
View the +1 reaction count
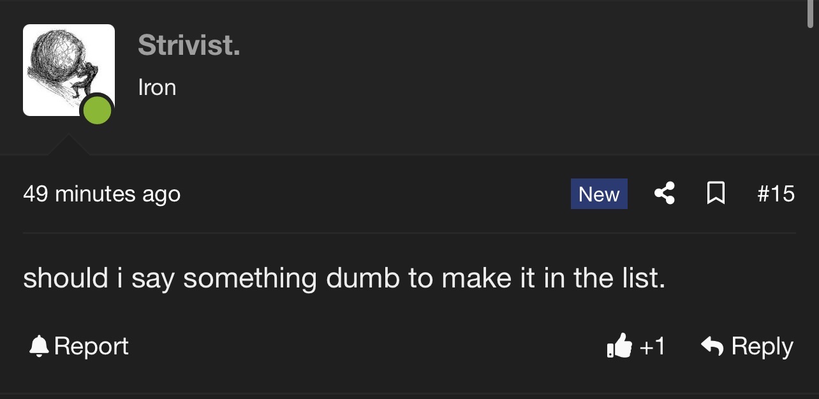coord(653,346)
